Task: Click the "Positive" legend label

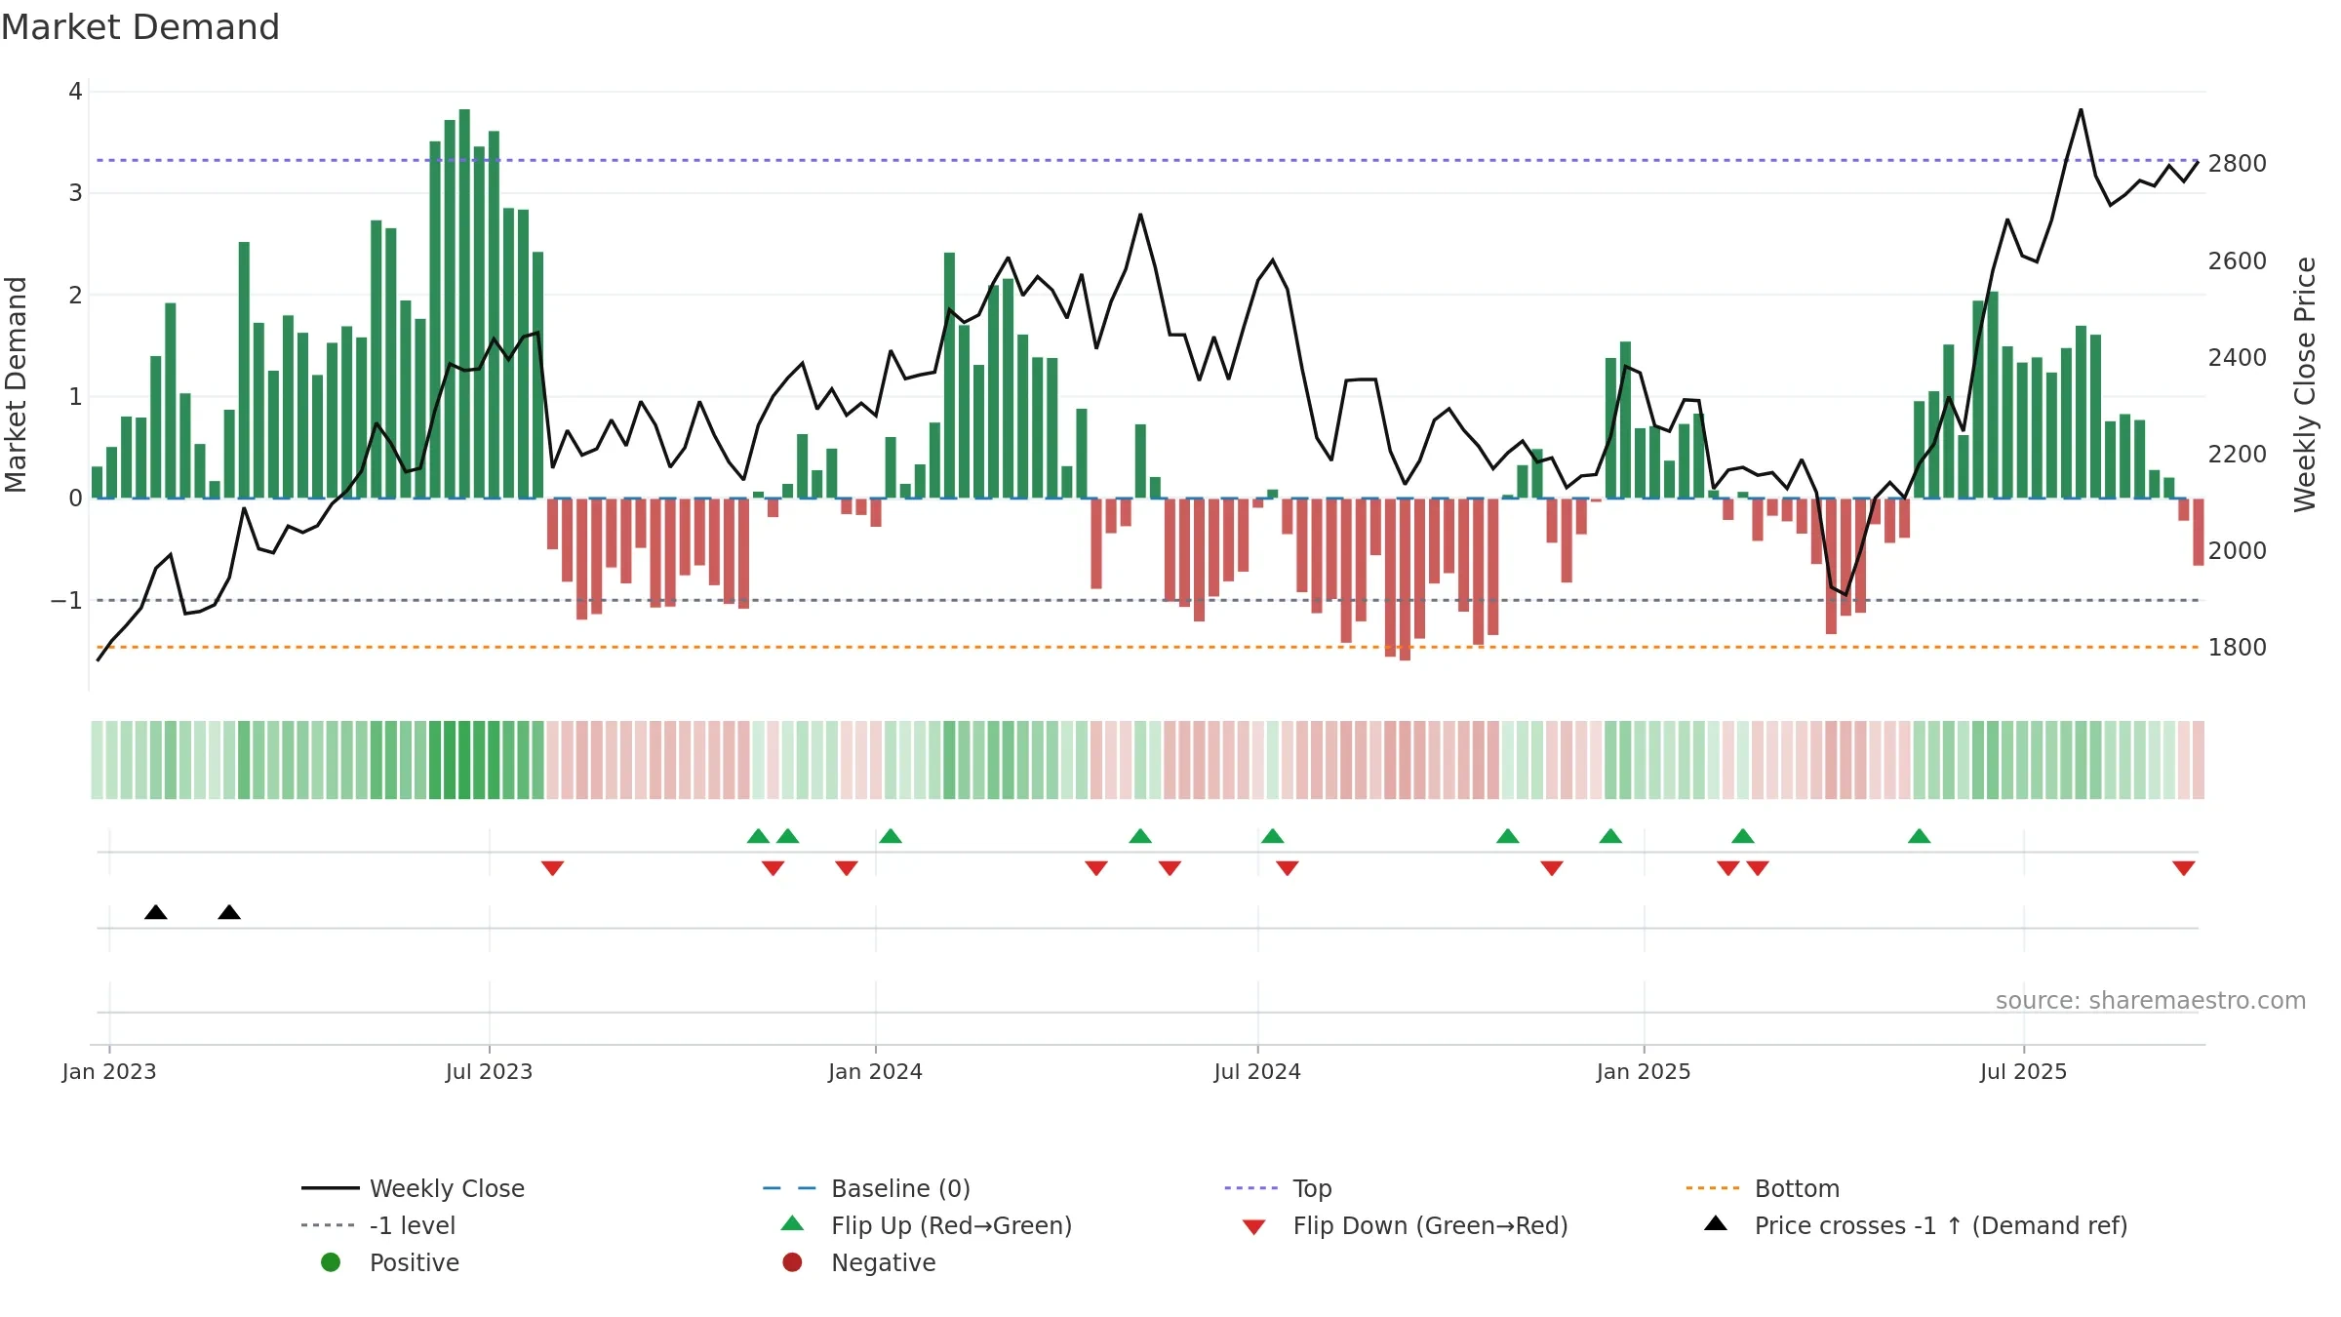Action: coord(414,1262)
